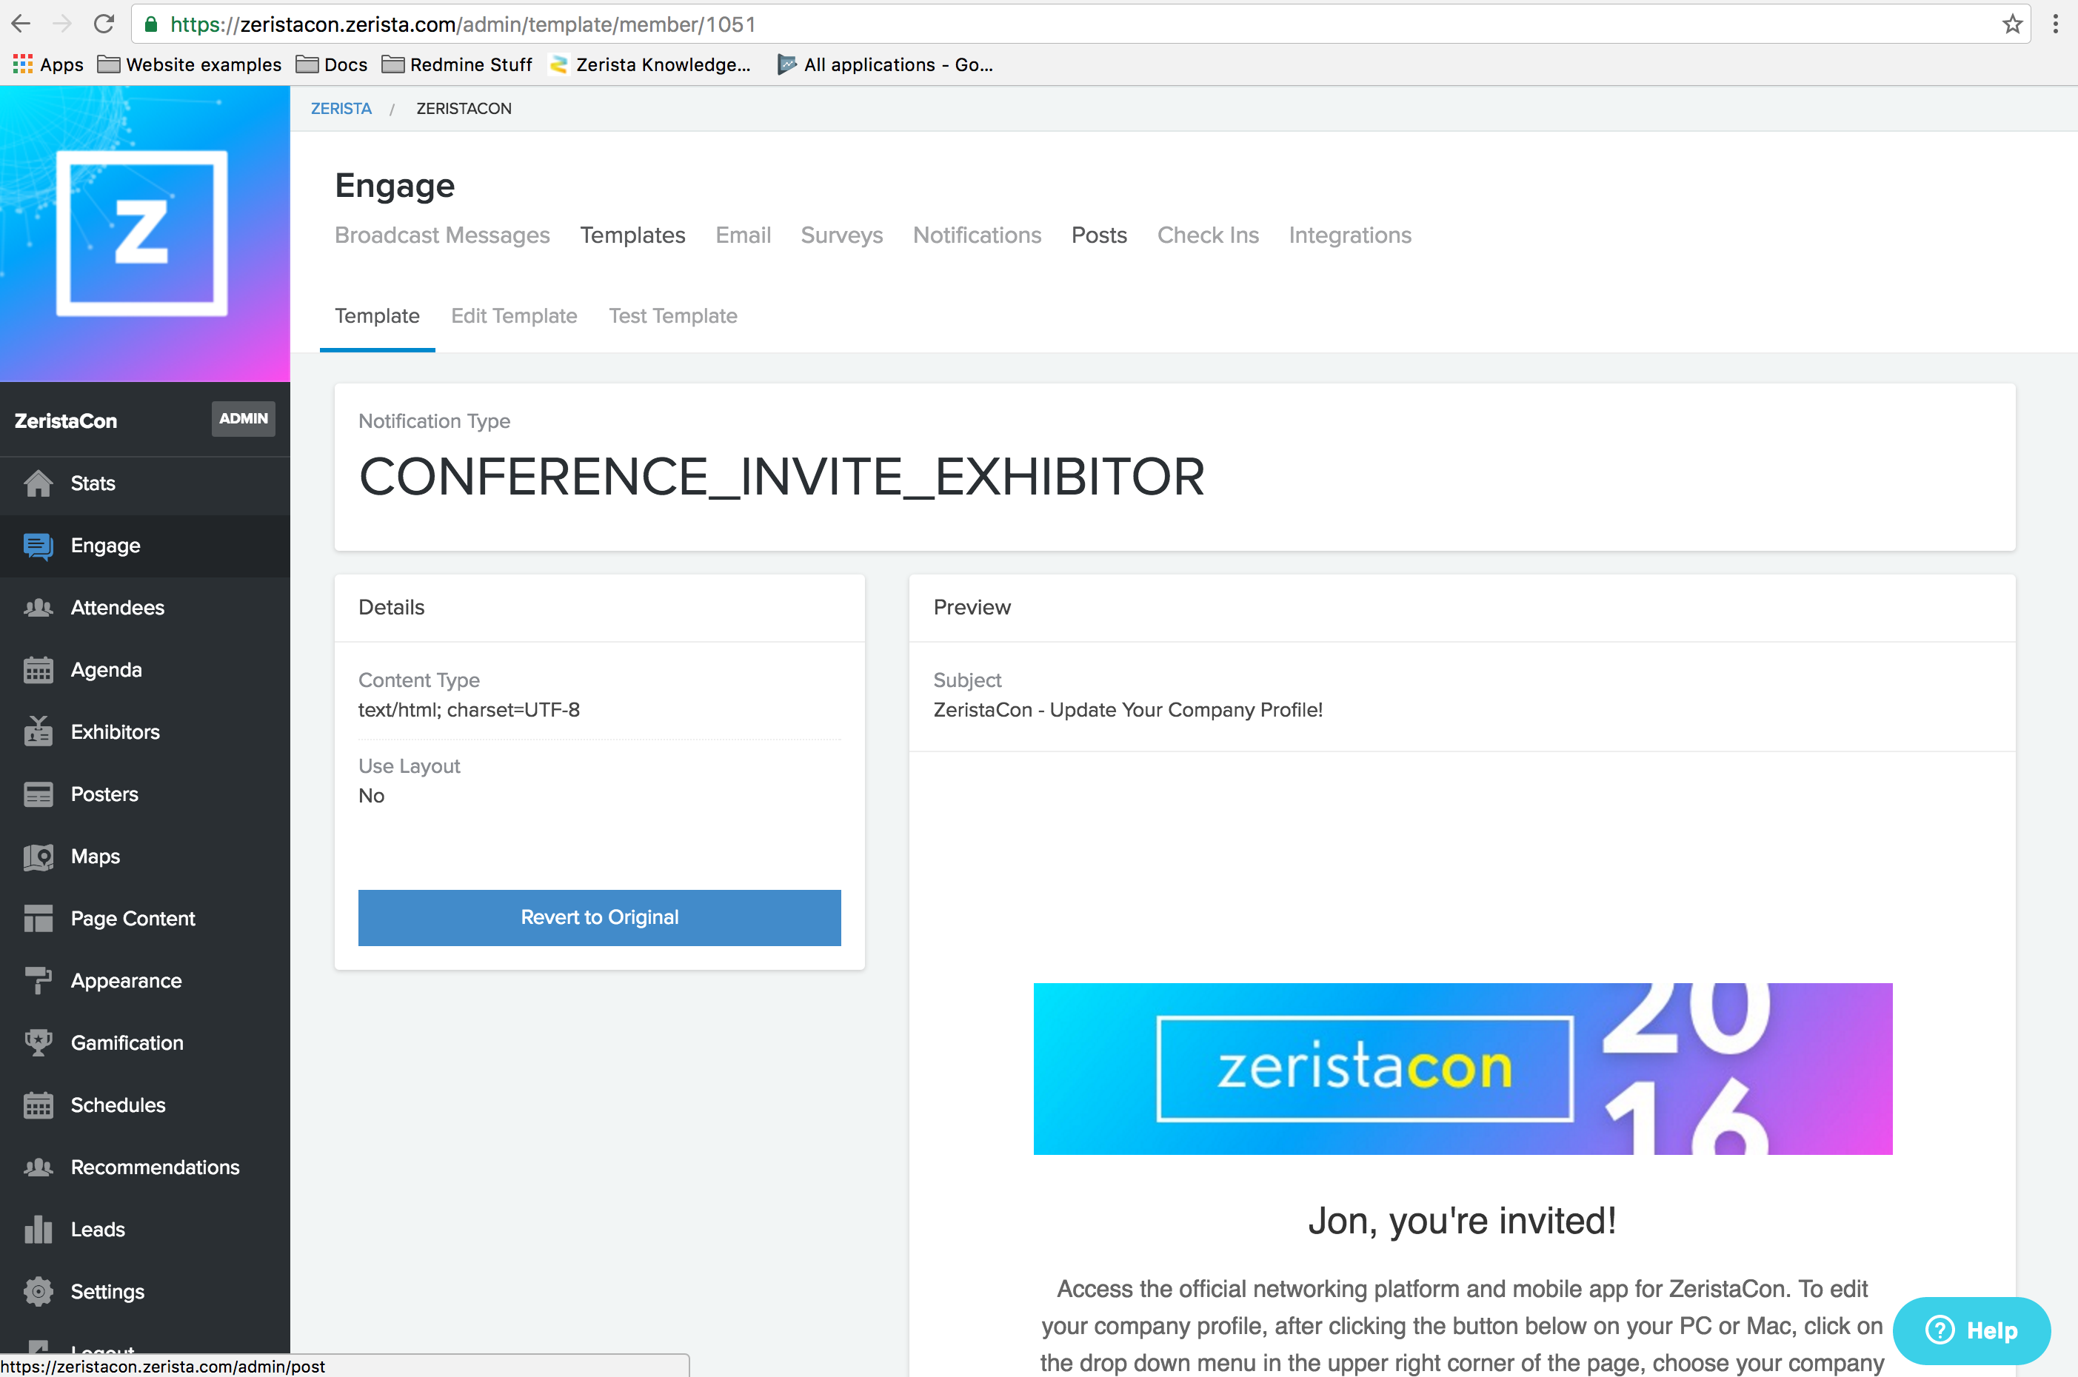Open Exhibitors in the sidebar
Screen dimensions: 2078x1377
[145, 731]
